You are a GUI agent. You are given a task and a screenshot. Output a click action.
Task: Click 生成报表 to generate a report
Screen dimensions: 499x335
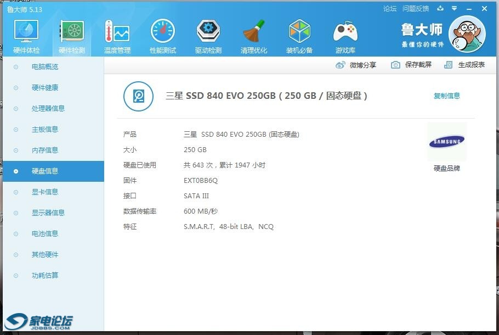click(x=464, y=65)
